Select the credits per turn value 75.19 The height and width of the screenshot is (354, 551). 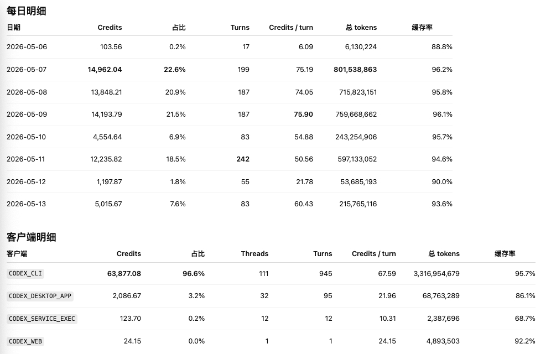(x=304, y=70)
